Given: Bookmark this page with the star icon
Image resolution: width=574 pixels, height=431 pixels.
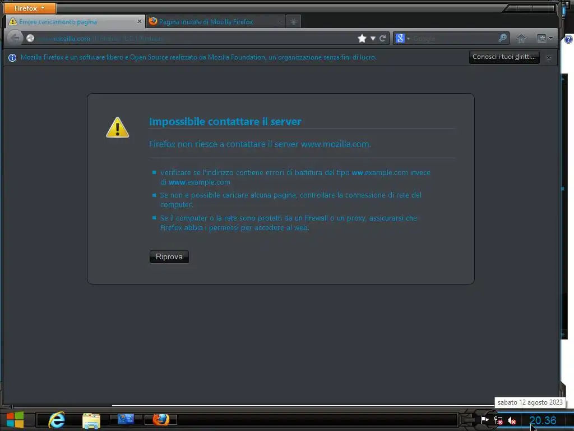Looking at the screenshot, I should [362, 39].
